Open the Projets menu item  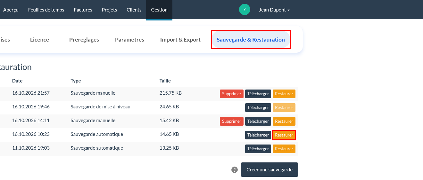click(x=109, y=10)
